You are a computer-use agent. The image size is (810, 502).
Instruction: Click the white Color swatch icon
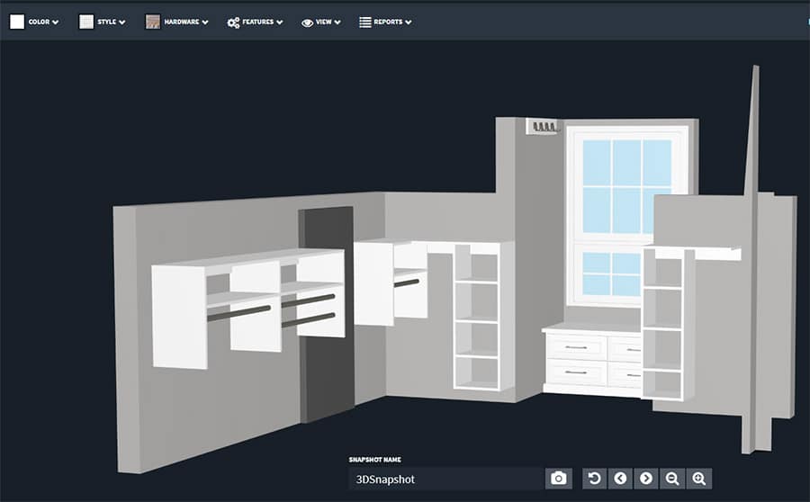click(17, 22)
